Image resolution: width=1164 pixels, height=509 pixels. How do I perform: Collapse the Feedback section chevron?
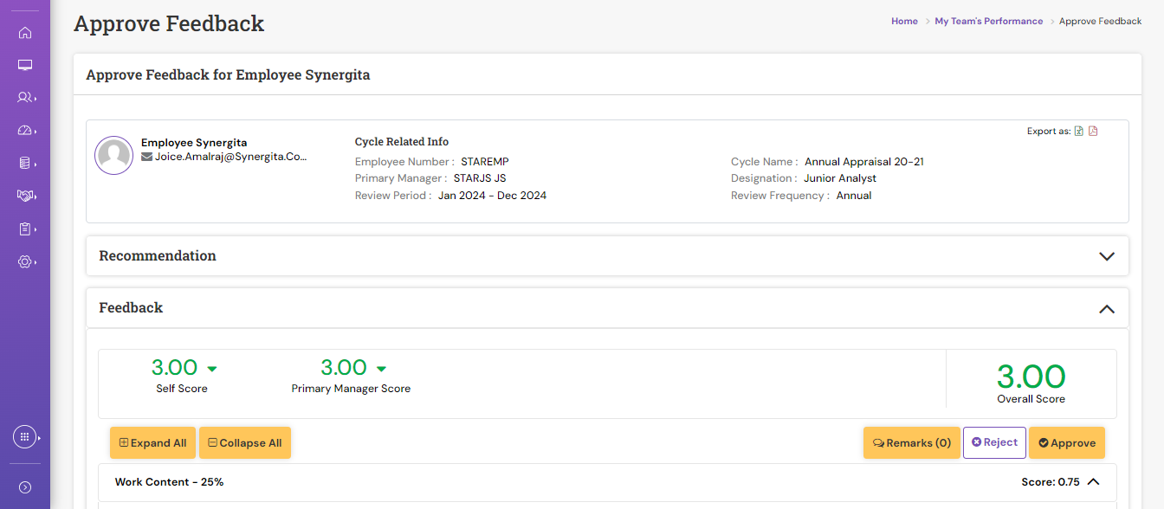pyautogui.click(x=1106, y=308)
